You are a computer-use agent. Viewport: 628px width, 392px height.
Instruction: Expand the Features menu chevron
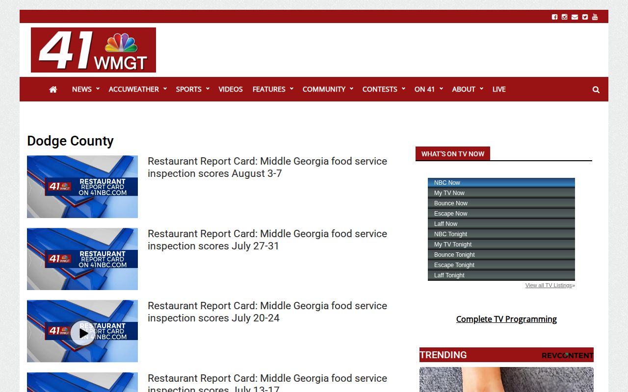pyautogui.click(x=291, y=89)
